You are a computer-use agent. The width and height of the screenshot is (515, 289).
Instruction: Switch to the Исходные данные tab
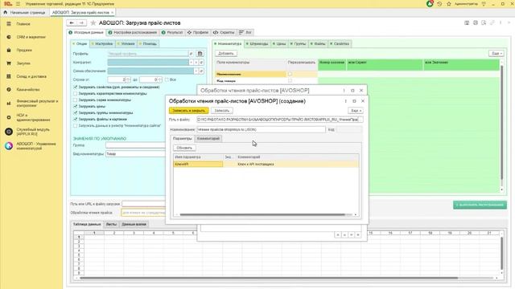click(86, 32)
